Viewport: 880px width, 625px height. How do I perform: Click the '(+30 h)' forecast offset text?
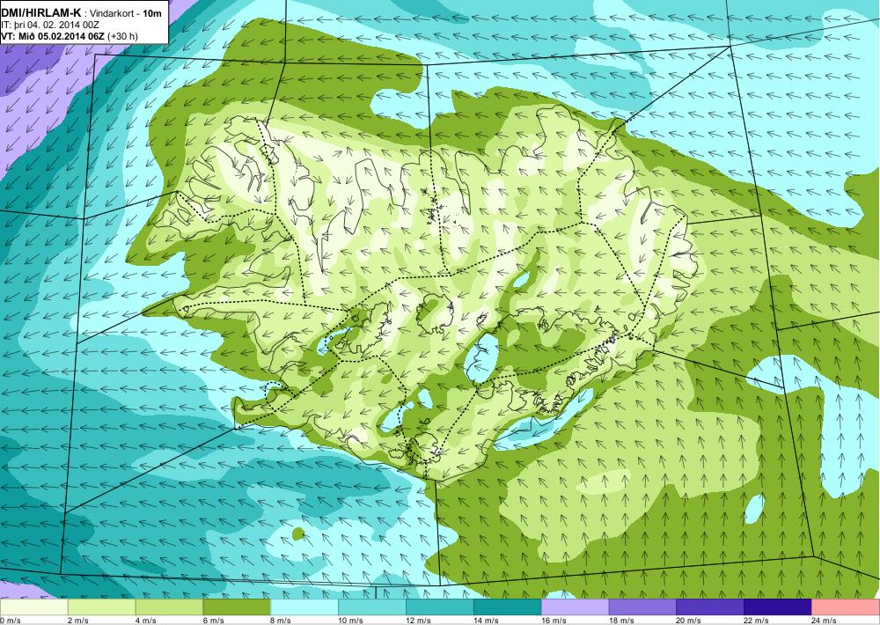click(x=122, y=36)
